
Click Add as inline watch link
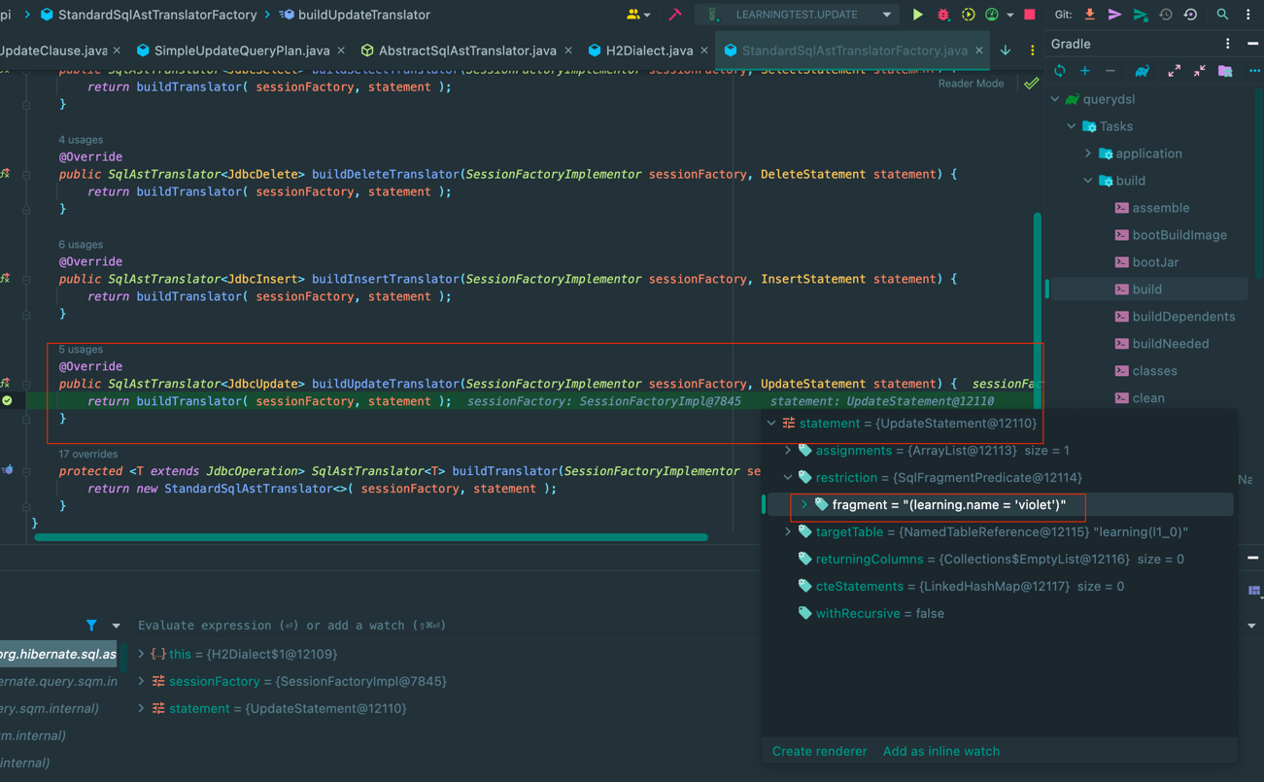[940, 751]
